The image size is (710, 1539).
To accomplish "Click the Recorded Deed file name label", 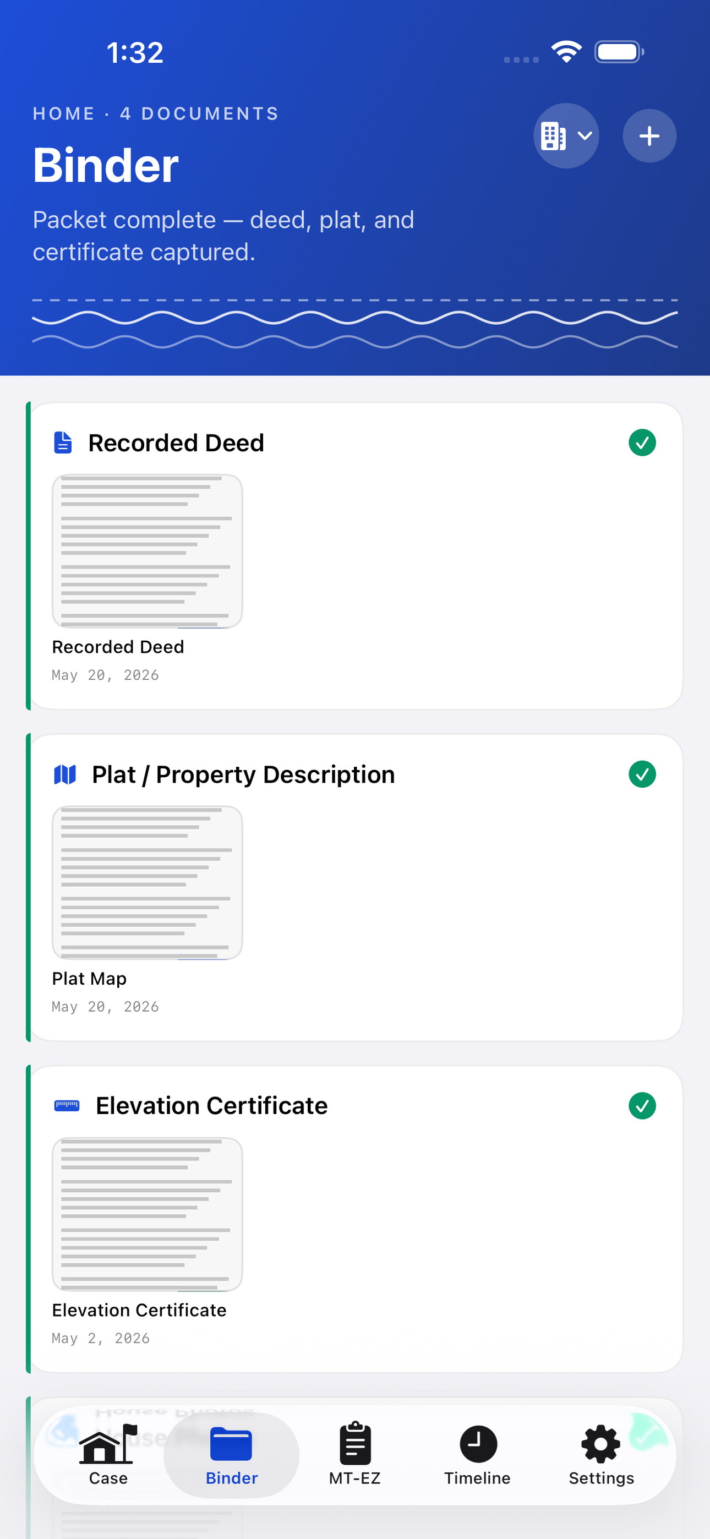I will pos(118,647).
